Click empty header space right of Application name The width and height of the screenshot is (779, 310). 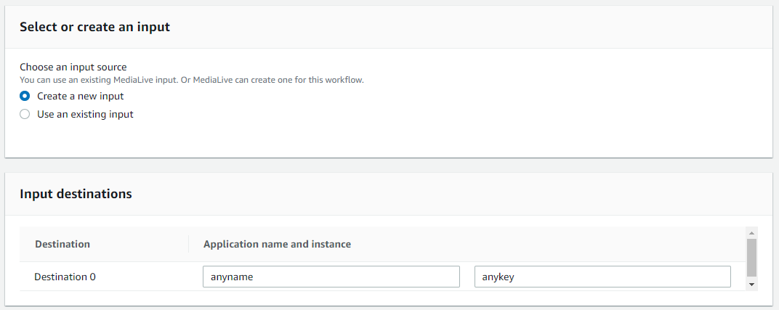coord(546,244)
